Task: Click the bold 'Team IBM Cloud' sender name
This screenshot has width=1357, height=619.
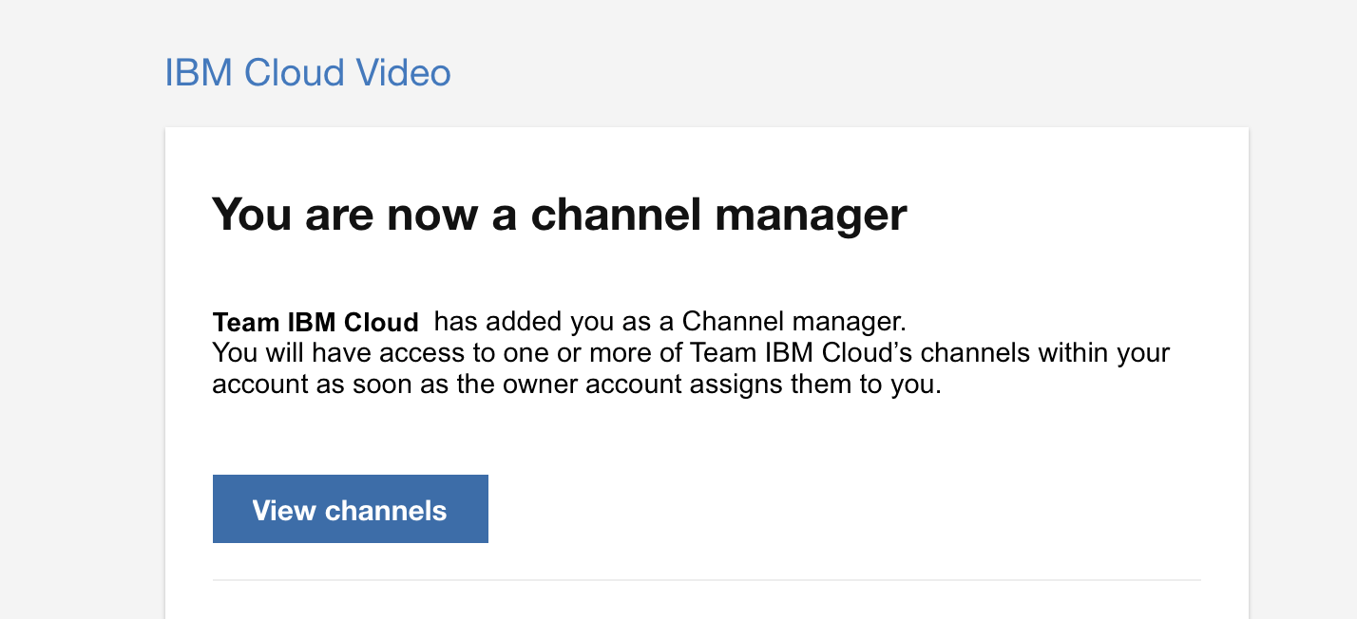Action: click(x=315, y=322)
